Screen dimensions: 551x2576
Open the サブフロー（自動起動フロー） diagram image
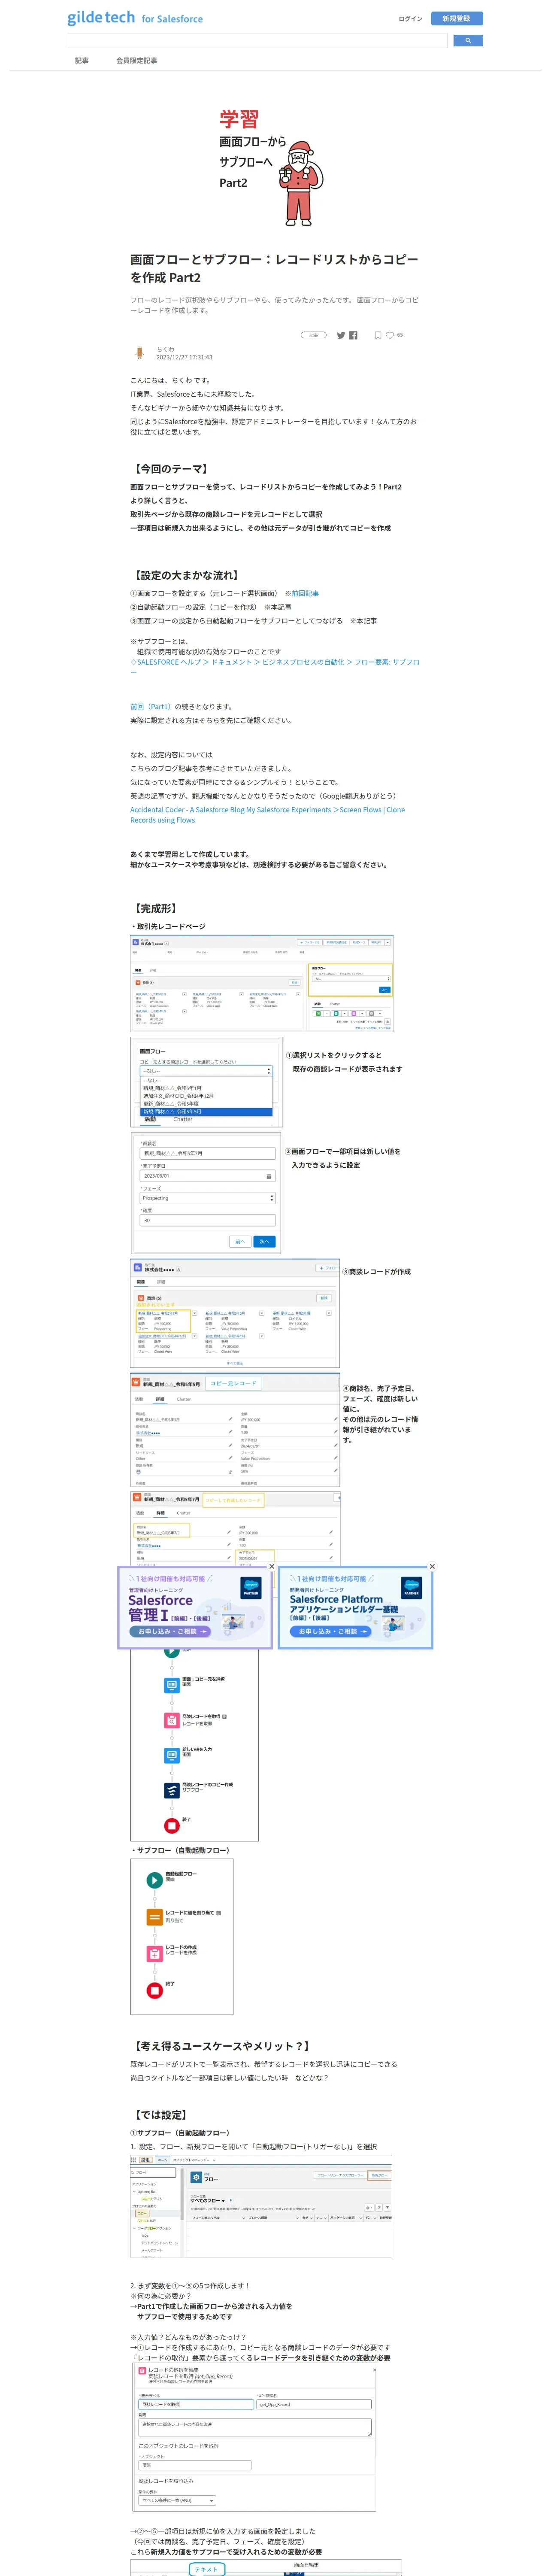[x=182, y=1937]
